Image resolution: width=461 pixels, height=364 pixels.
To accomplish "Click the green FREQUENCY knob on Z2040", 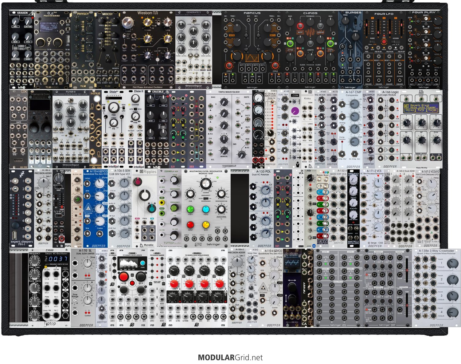I will point(174,208).
